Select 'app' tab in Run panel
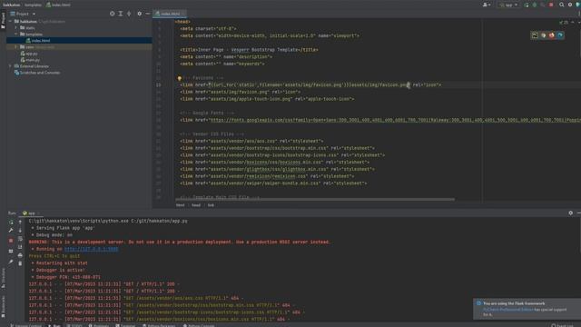 pos(31,213)
